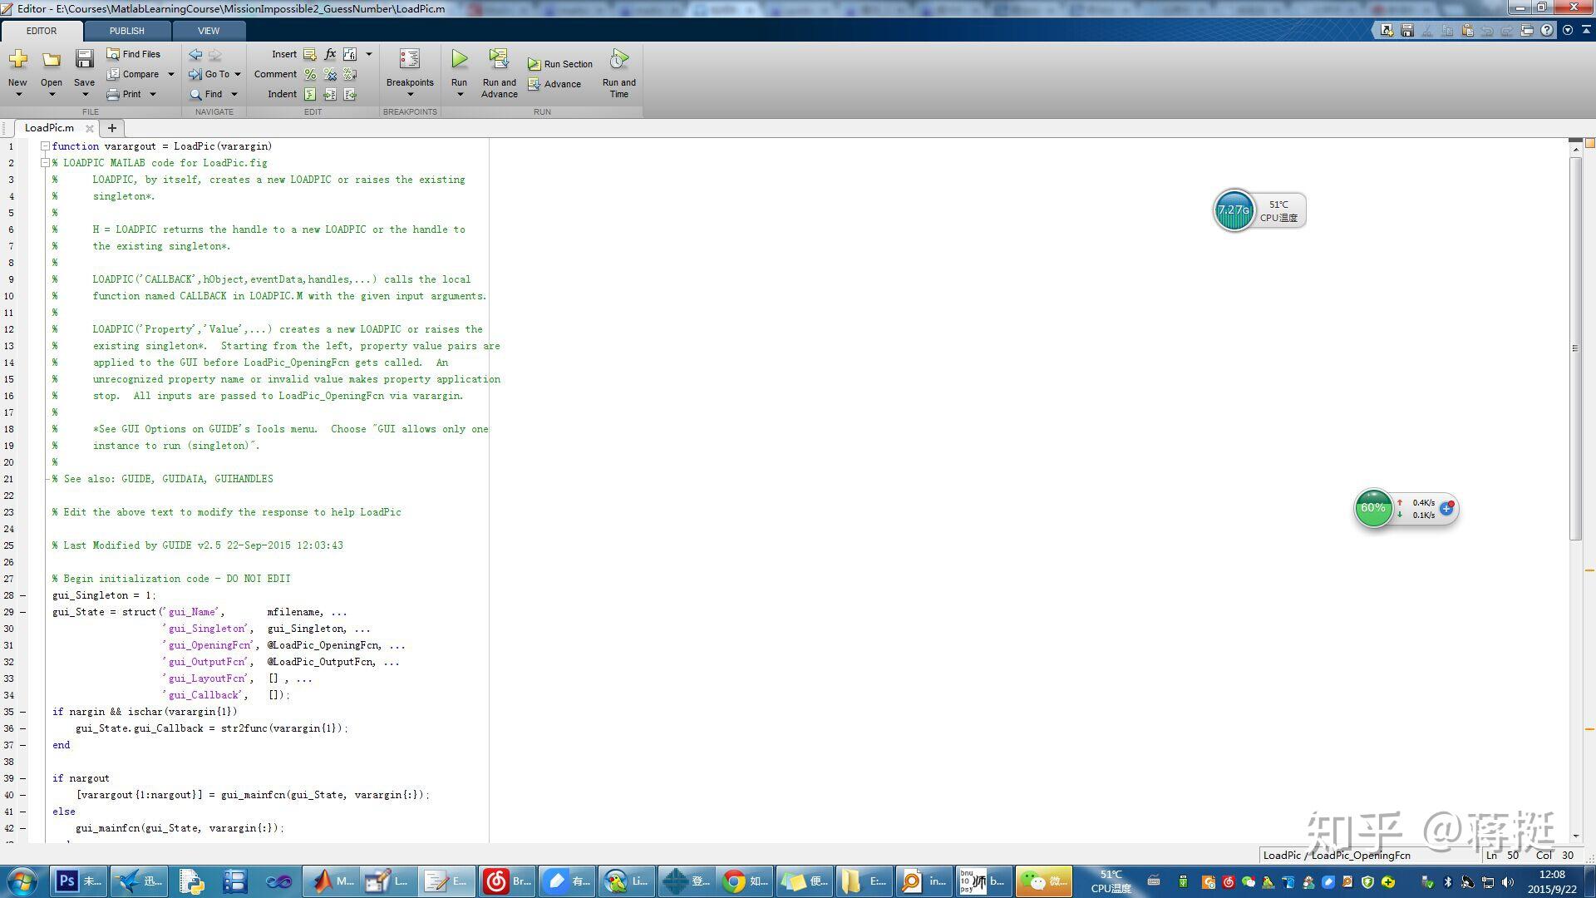The width and height of the screenshot is (1596, 898).
Task: Click the Run and Advance icon
Action: pos(499,59)
